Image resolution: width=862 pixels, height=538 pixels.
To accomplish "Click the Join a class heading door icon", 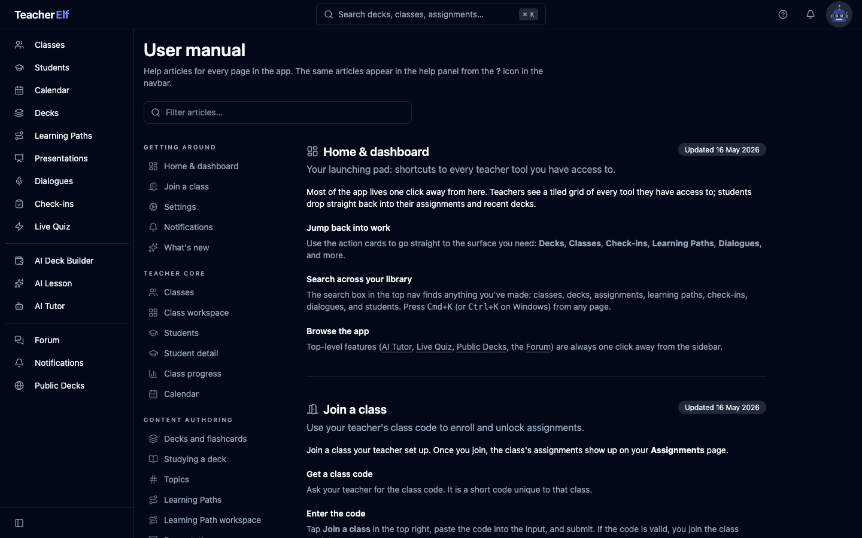I will (312, 409).
